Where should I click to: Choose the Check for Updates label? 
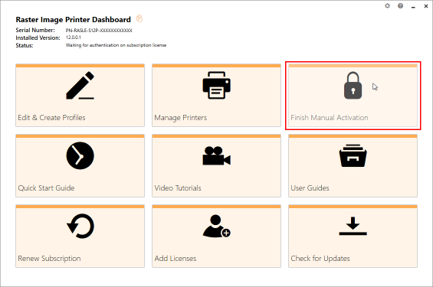pos(320,259)
